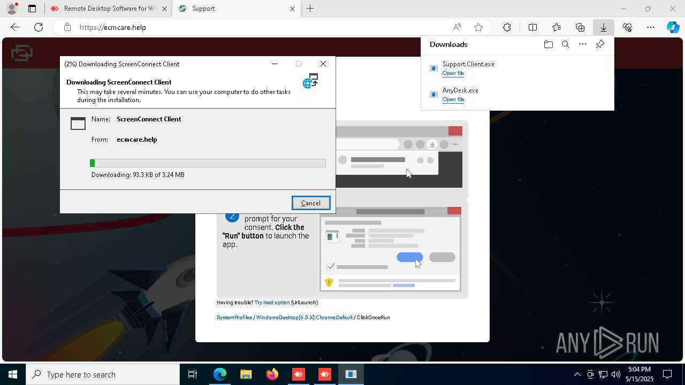Image resolution: width=685 pixels, height=385 pixels.
Task: Open the ScreenConnect installer taskbar icon
Action: click(x=351, y=374)
